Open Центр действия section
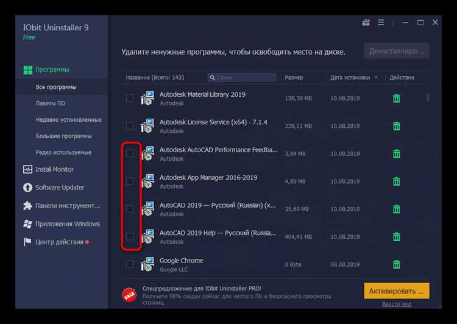Viewport: 457px width, 324px height. pyautogui.click(x=59, y=242)
